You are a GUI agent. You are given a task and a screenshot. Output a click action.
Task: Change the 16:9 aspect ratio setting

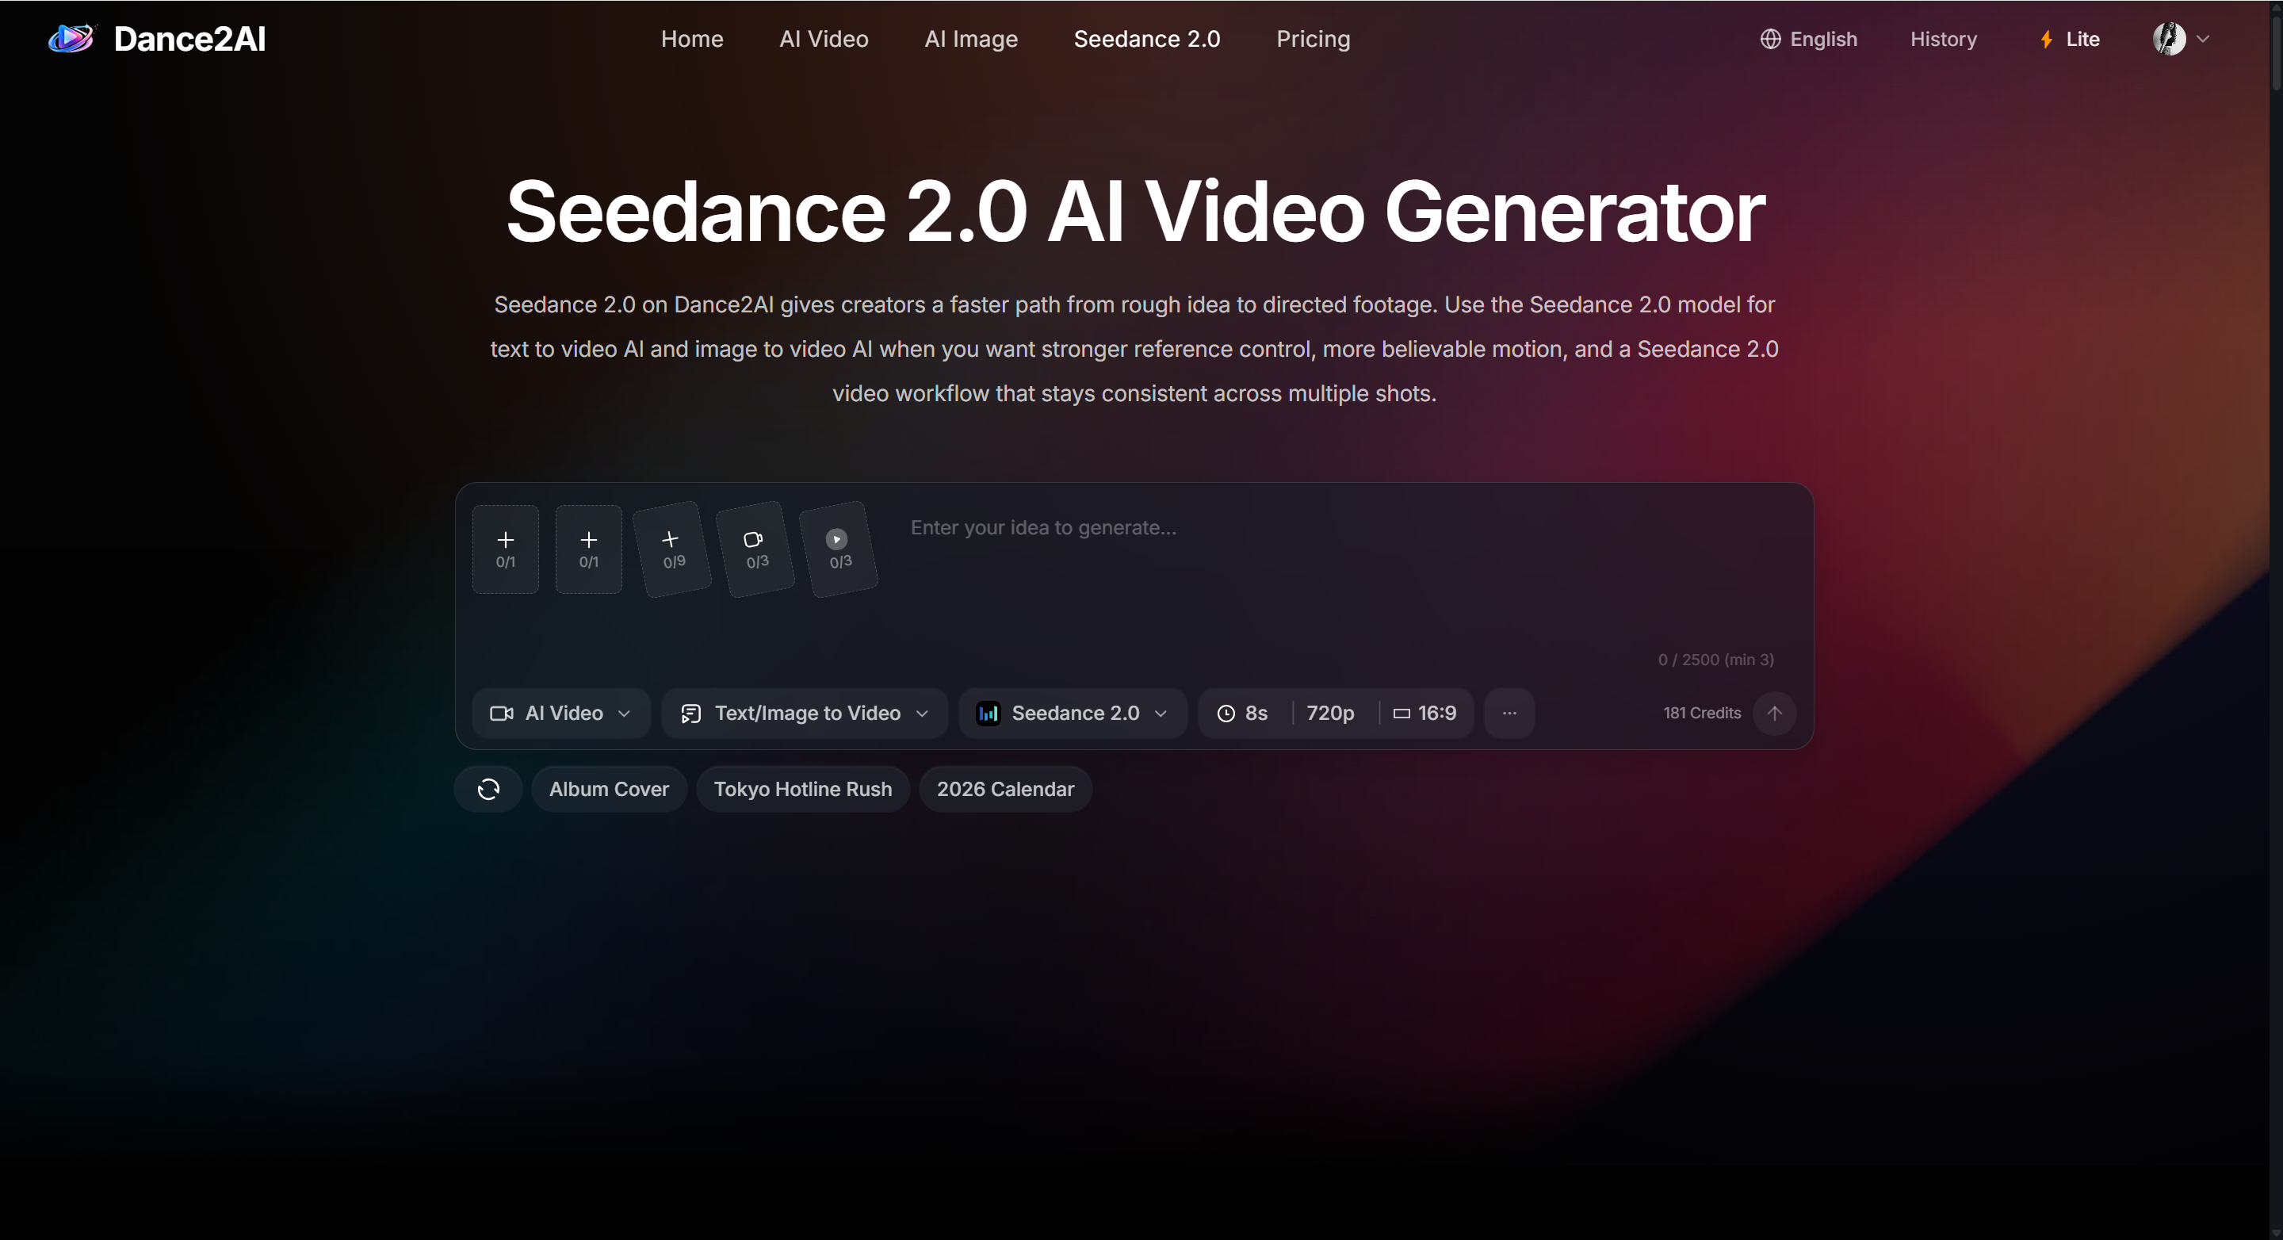tap(1436, 714)
